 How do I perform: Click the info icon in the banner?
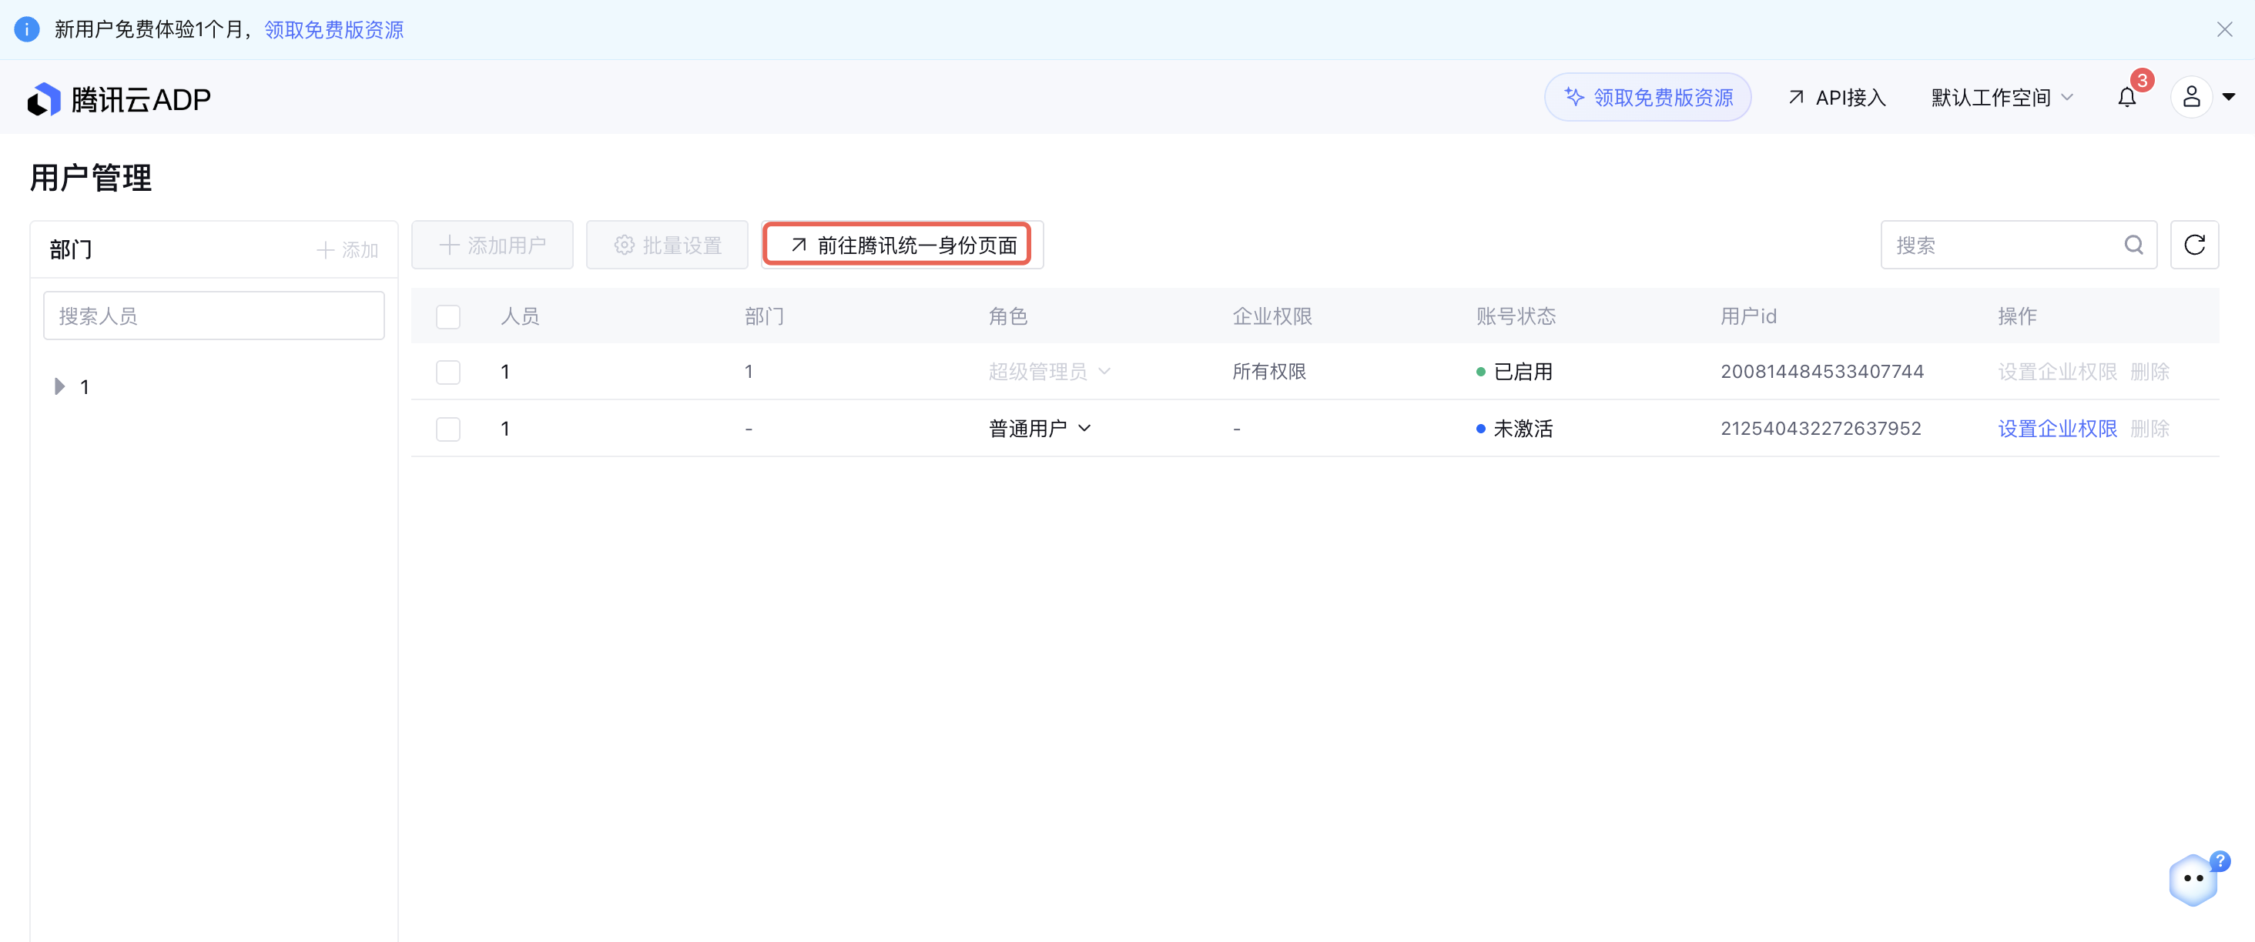coord(27,29)
